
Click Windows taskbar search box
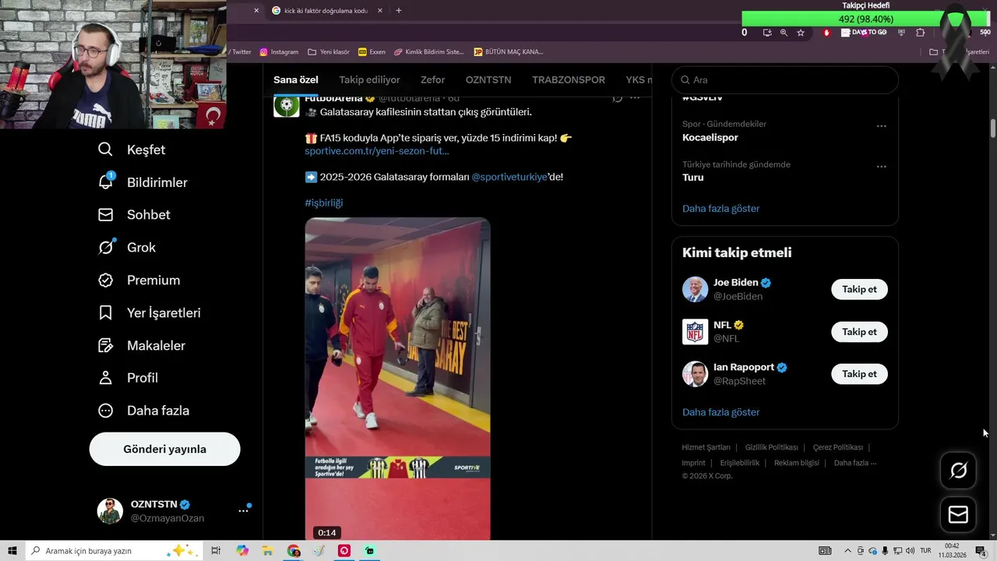point(114,551)
